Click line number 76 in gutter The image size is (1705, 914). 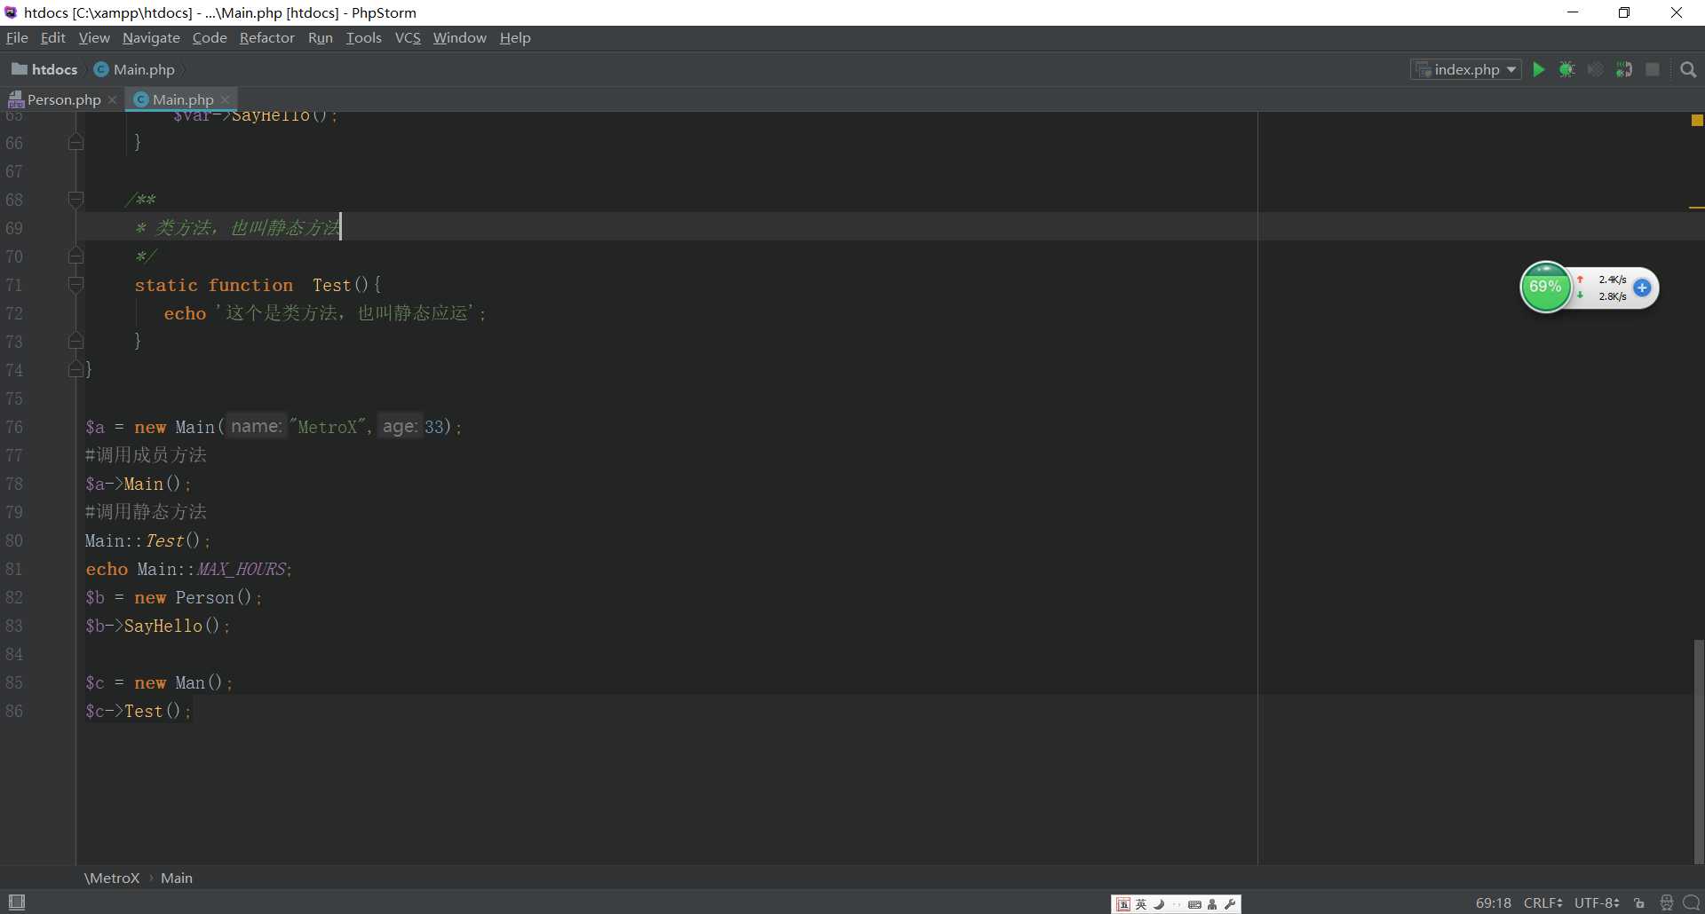coord(14,427)
